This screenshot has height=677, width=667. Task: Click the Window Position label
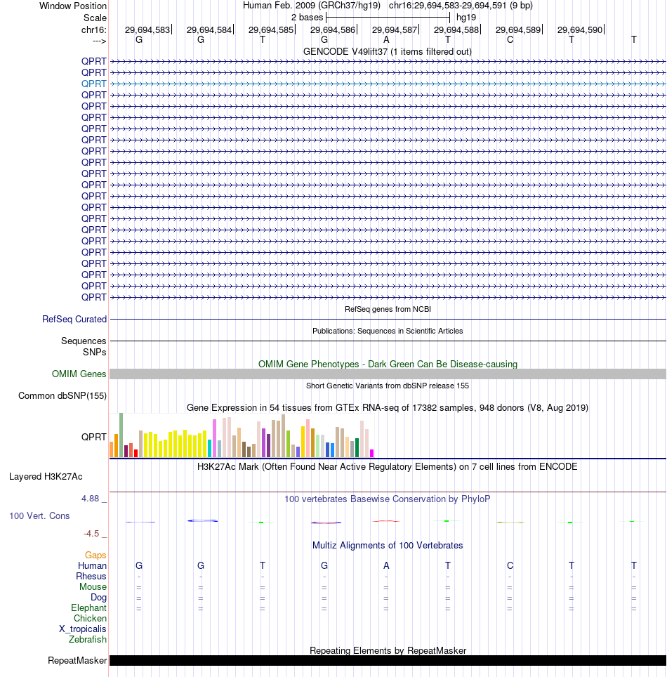(73, 6)
